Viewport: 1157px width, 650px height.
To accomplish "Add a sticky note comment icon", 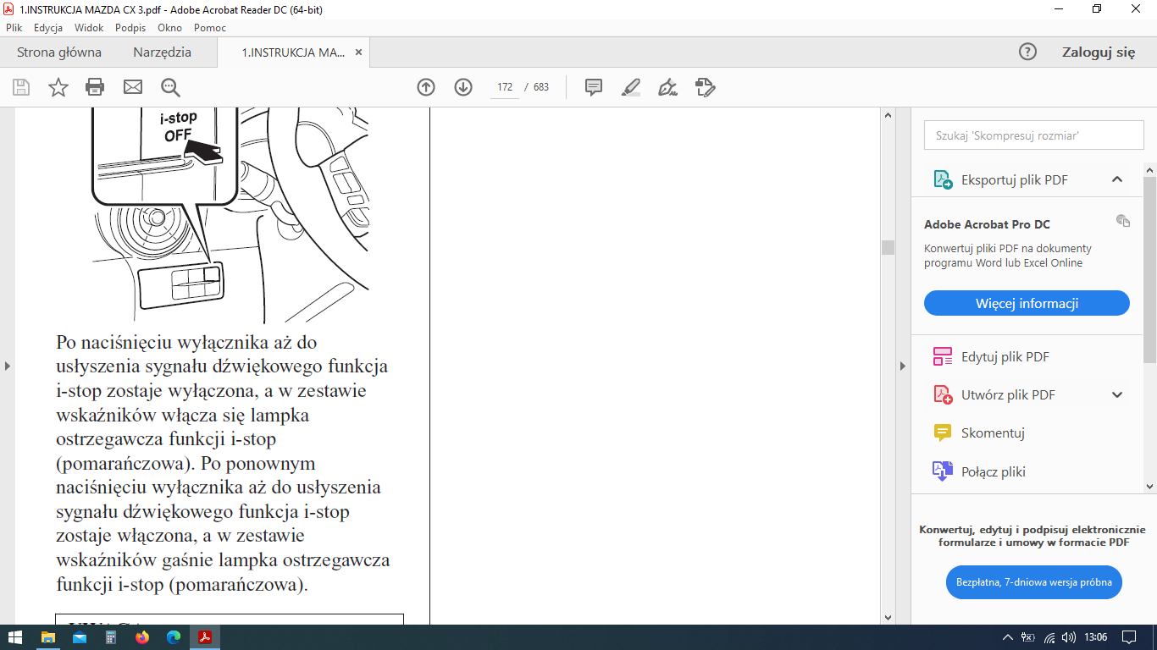I will [594, 87].
